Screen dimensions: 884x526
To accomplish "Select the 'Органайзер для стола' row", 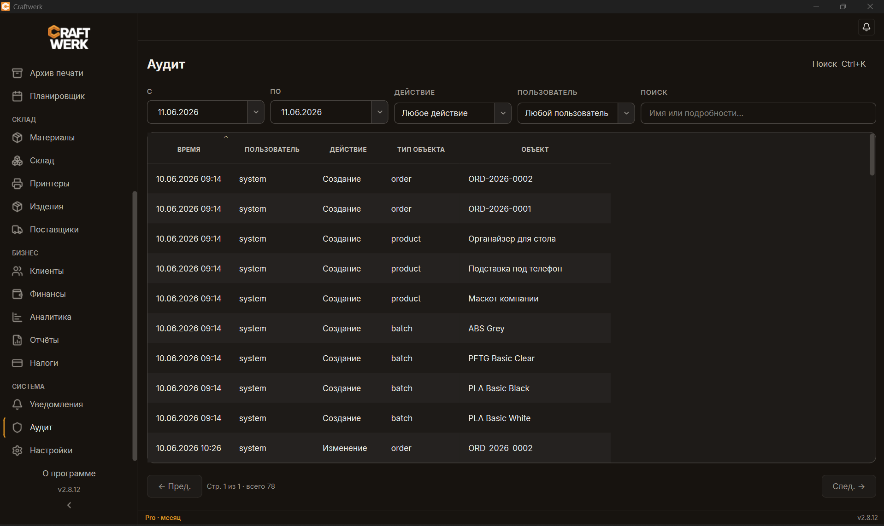I will click(x=379, y=239).
